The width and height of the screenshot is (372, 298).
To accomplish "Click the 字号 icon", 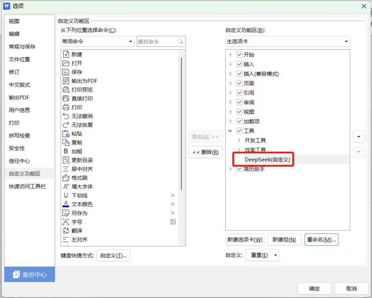I will pos(66,222).
